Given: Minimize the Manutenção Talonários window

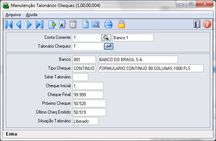Looking at the screenshot, I should (x=181, y=4).
